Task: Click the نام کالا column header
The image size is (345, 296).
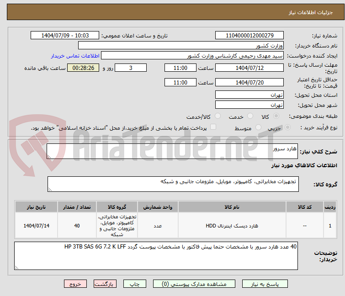Action: point(232,207)
